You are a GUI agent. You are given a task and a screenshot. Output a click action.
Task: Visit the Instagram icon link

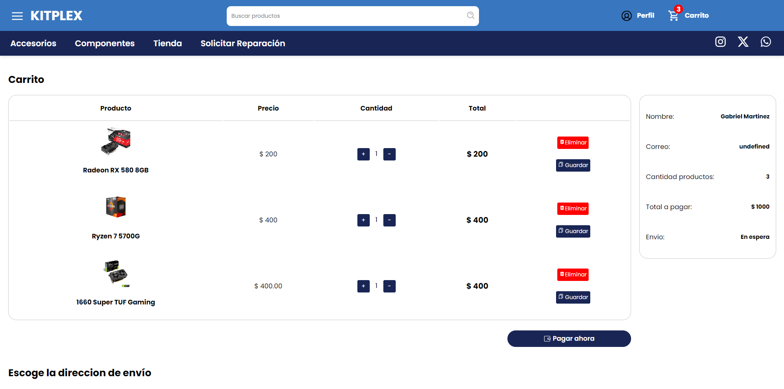pos(721,42)
